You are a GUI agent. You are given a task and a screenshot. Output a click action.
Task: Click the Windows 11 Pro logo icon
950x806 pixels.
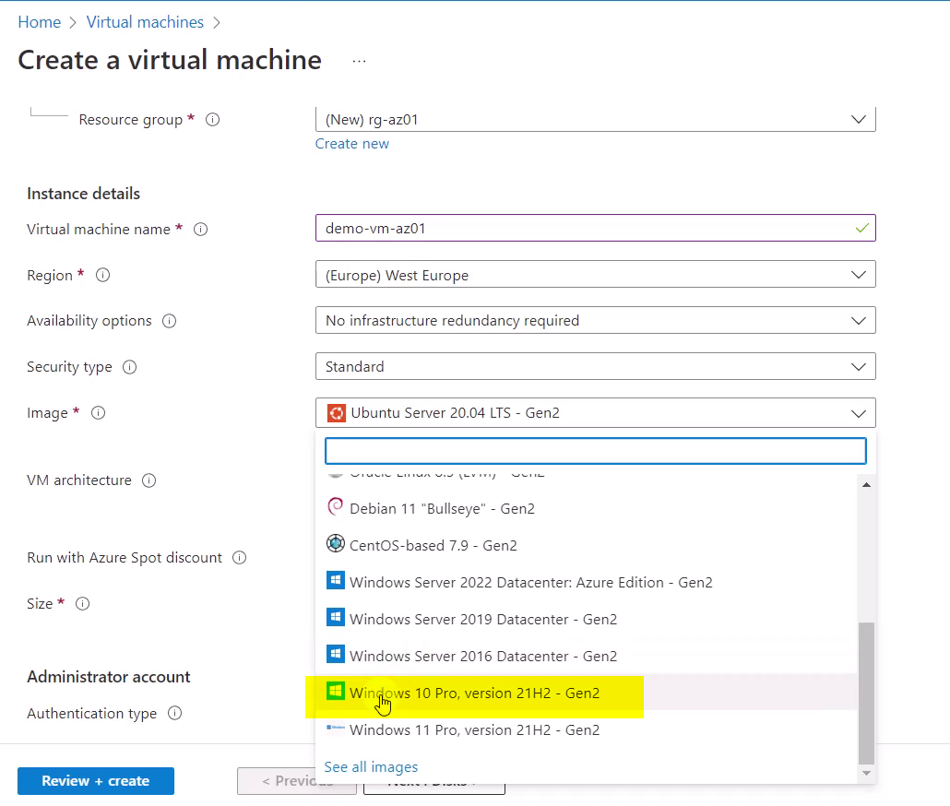[335, 728]
